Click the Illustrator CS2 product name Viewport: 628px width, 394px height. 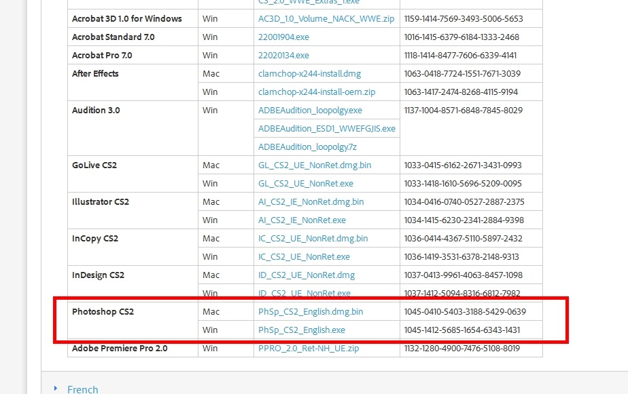[x=101, y=202]
